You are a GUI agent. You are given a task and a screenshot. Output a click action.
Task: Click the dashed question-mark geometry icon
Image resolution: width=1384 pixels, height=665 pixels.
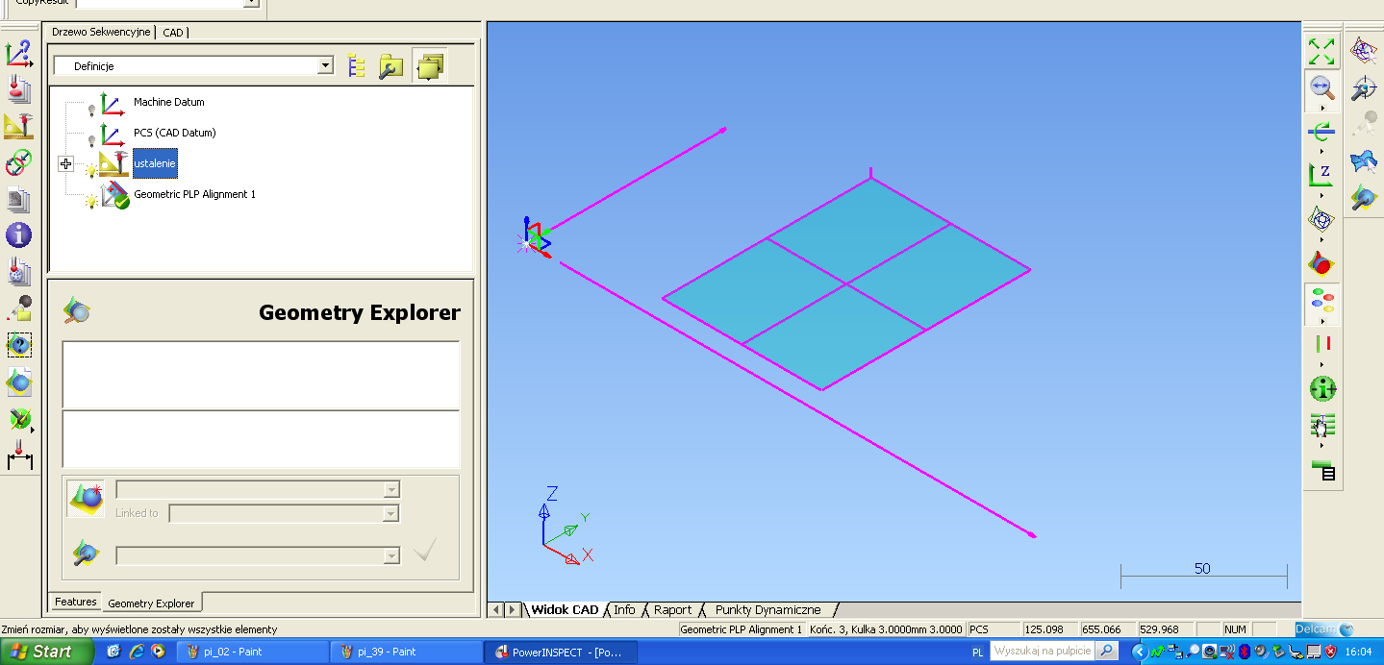tap(18, 344)
